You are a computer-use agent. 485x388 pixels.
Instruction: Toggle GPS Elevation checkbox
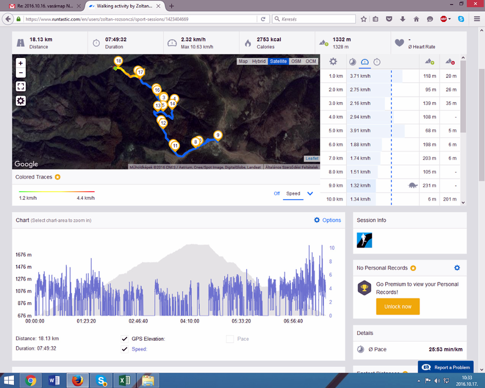pyautogui.click(x=124, y=339)
